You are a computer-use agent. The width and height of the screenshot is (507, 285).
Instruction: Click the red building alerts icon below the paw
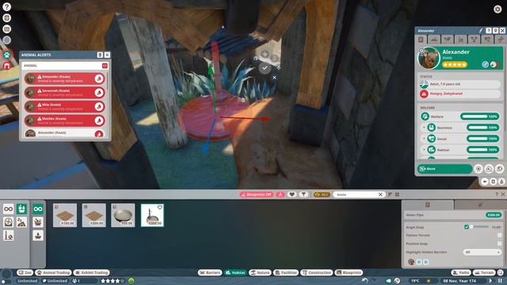(x=7, y=66)
